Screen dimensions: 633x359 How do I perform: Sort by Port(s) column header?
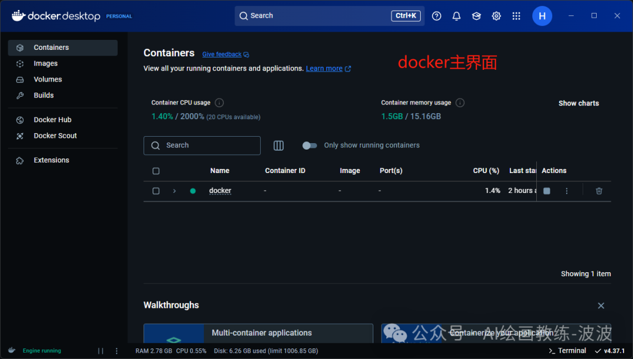[391, 171]
